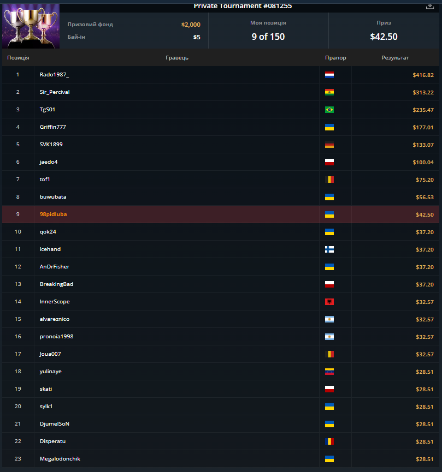
Task: Select player Megalodonchik in row 23
Action: pyautogui.click(x=60, y=459)
